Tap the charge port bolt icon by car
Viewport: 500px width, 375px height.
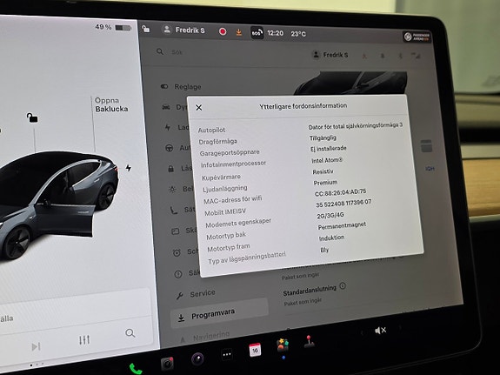point(129,168)
